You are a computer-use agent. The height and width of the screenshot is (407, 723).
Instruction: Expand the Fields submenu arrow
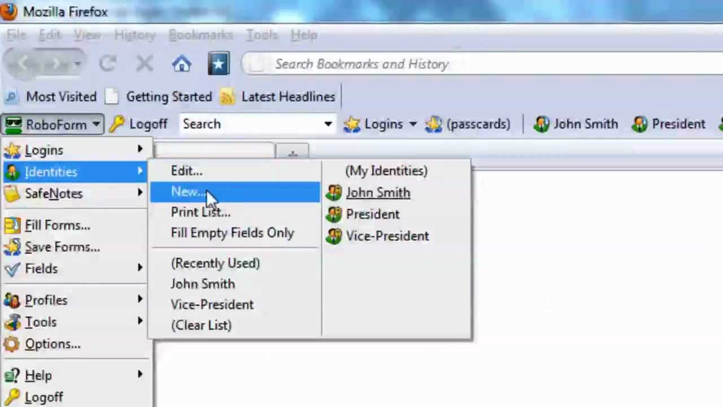[x=140, y=268]
